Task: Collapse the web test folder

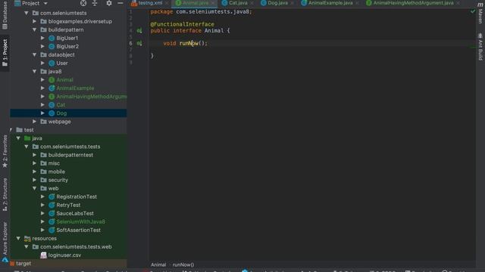Action: point(34,188)
